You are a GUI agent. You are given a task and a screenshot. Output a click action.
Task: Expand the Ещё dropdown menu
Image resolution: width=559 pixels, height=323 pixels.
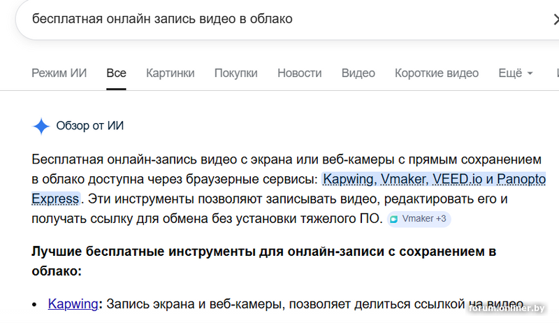tap(515, 73)
